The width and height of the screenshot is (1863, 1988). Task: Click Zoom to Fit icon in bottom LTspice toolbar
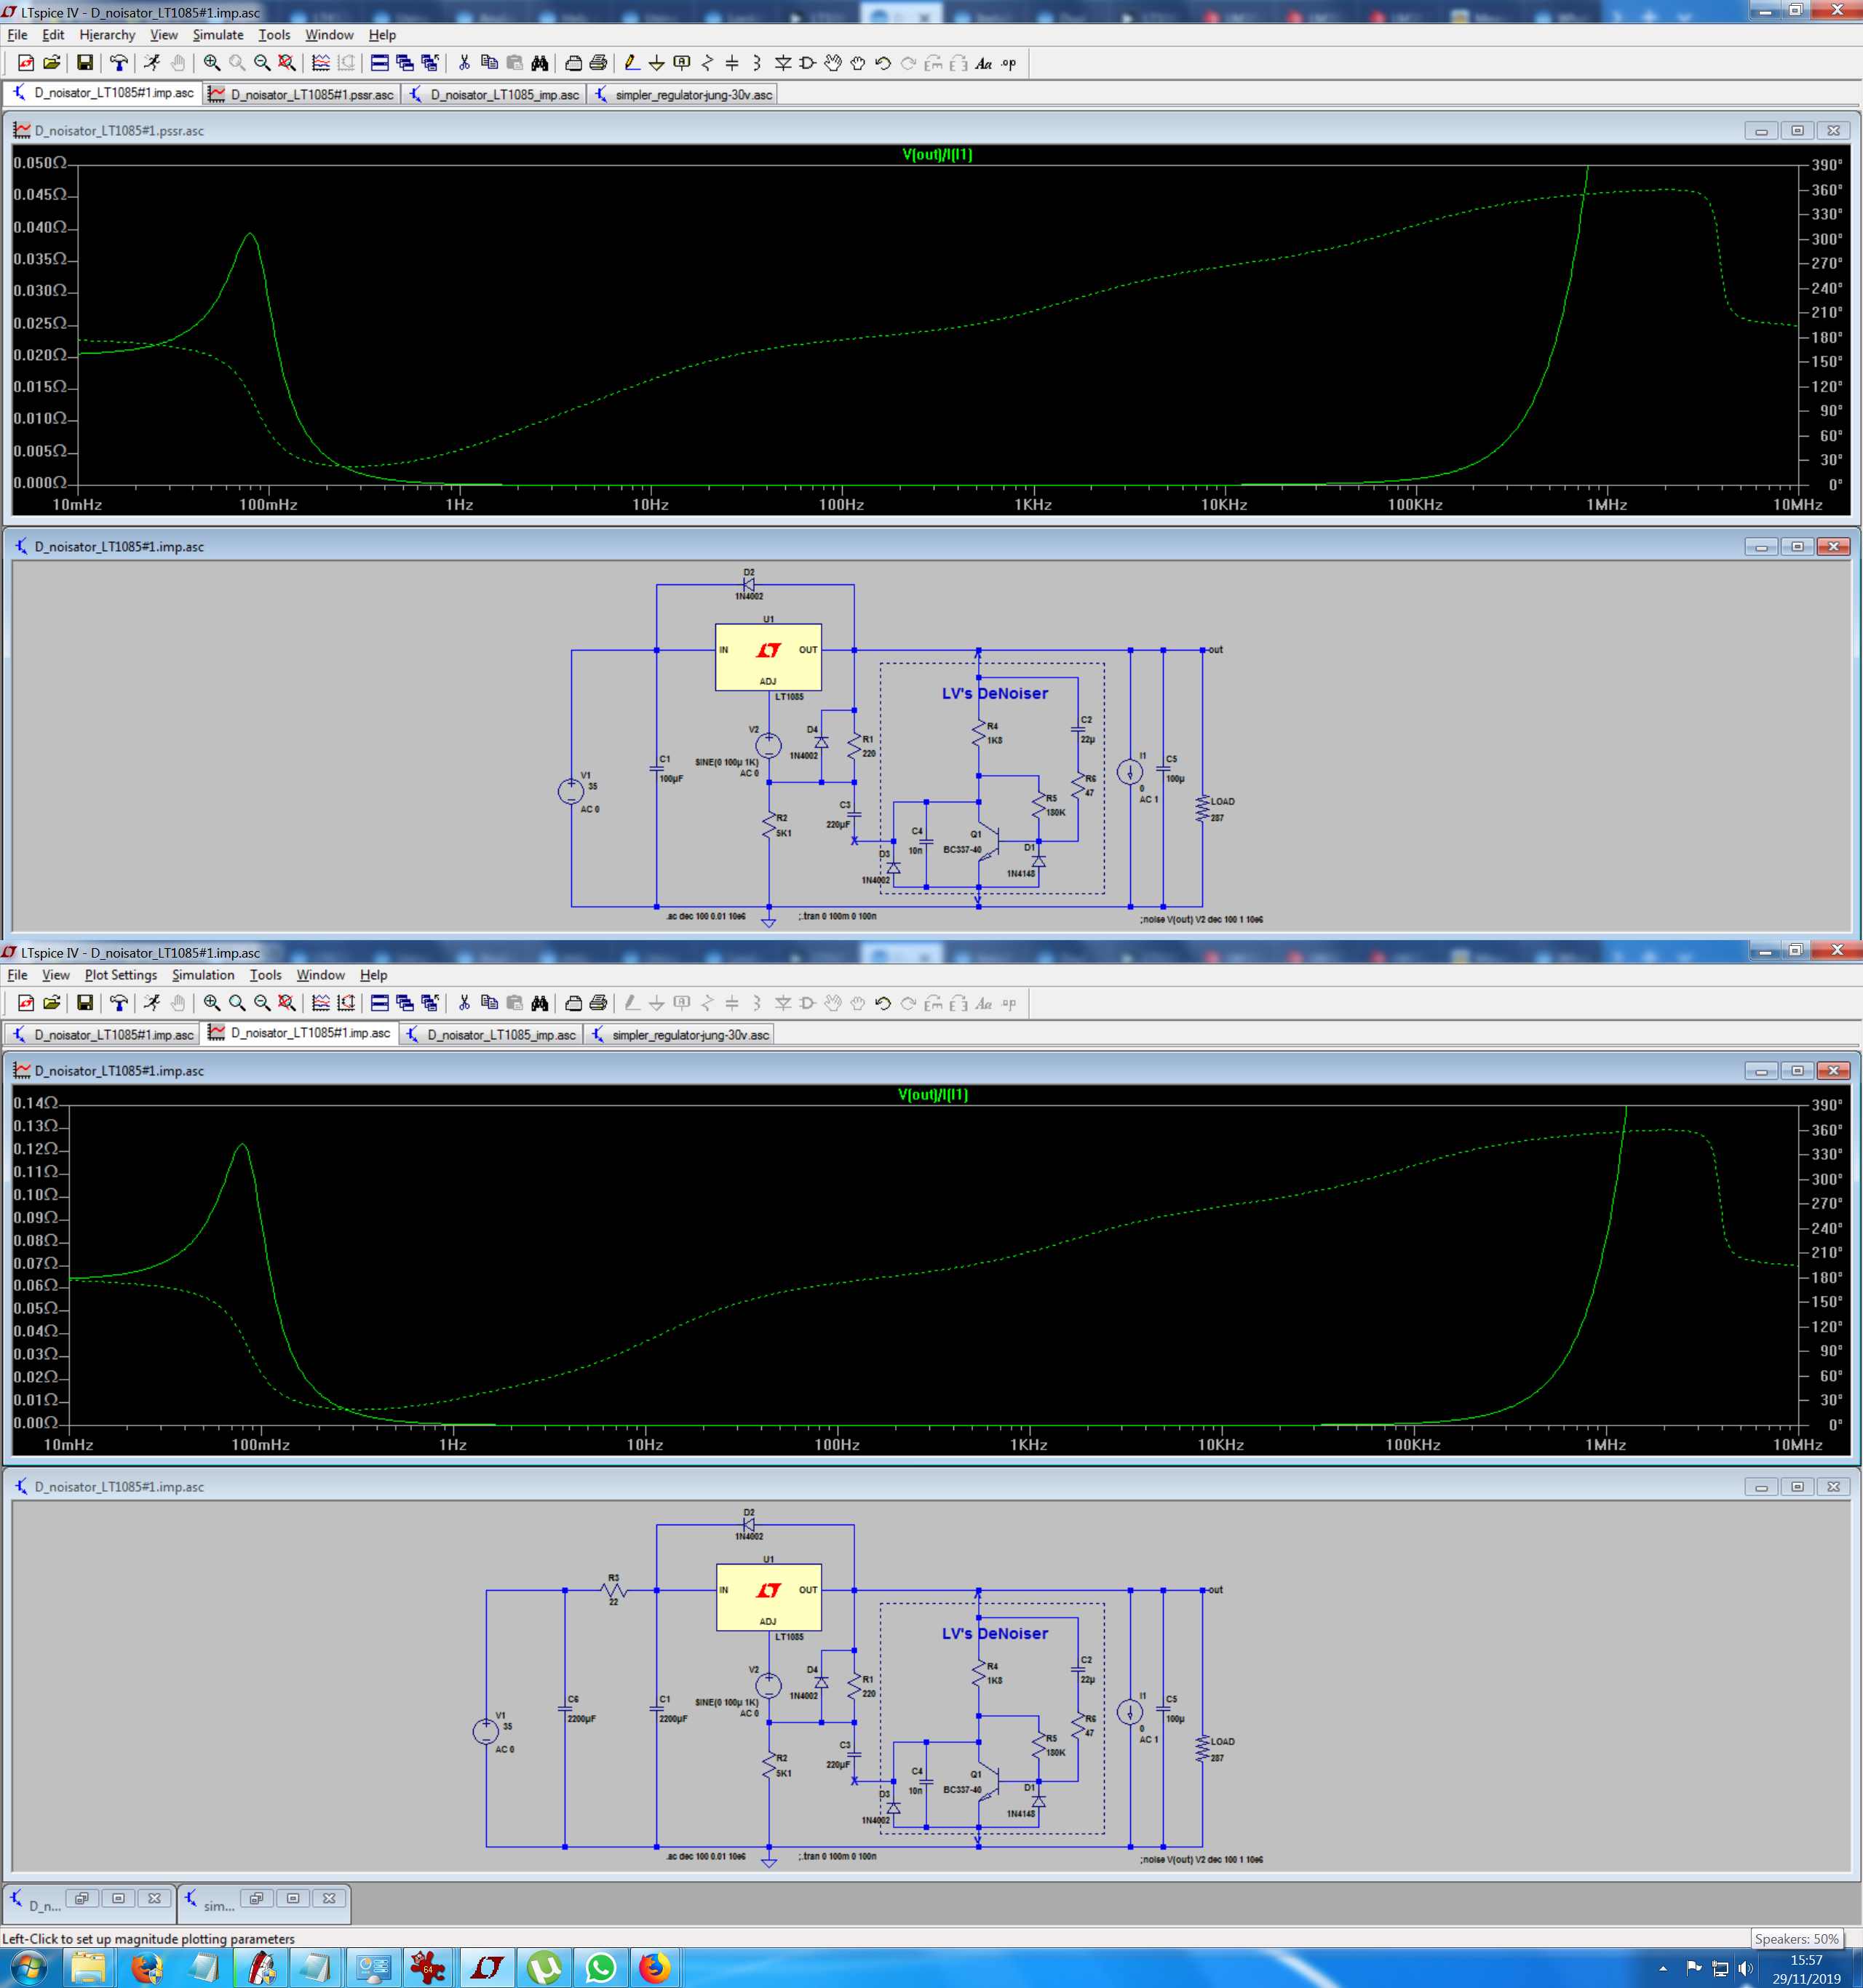(x=287, y=1003)
